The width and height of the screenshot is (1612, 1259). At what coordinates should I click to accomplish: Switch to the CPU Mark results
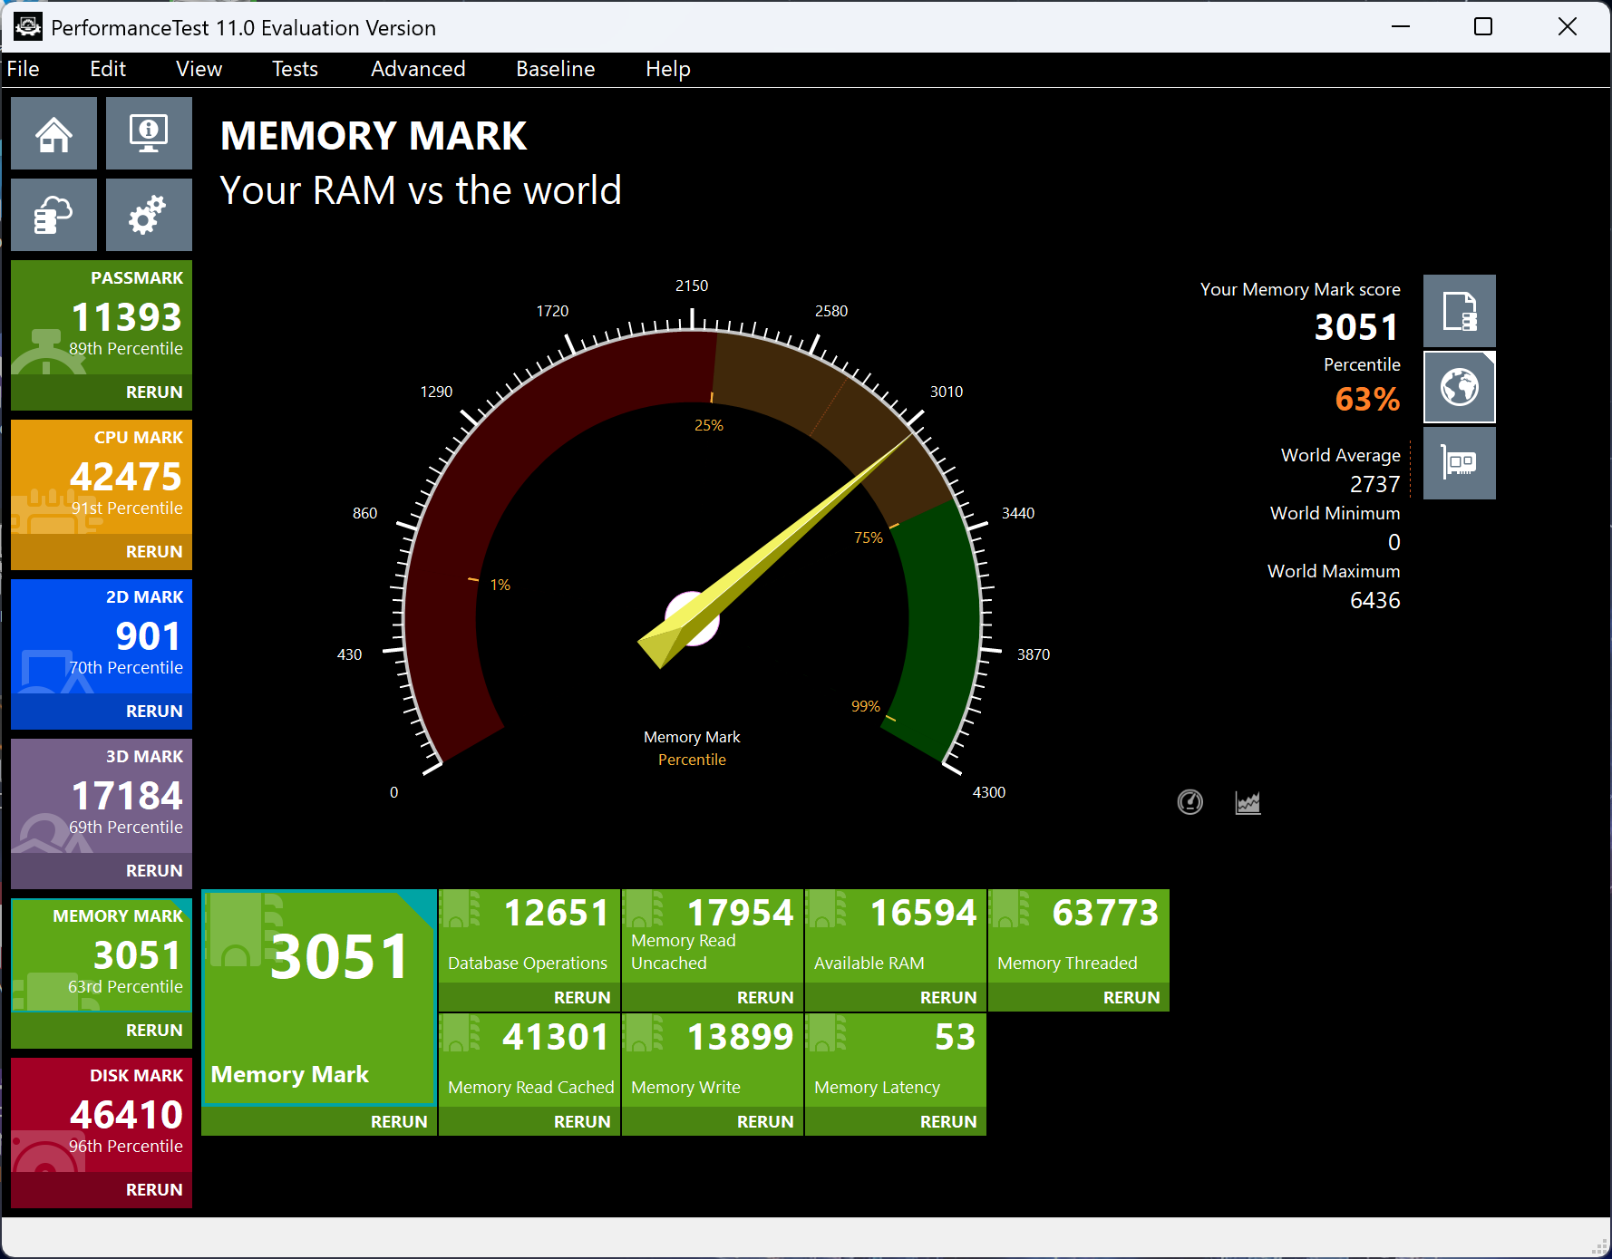coord(101,478)
